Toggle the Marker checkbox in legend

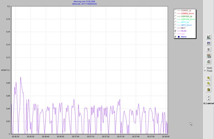click(175, 37)
